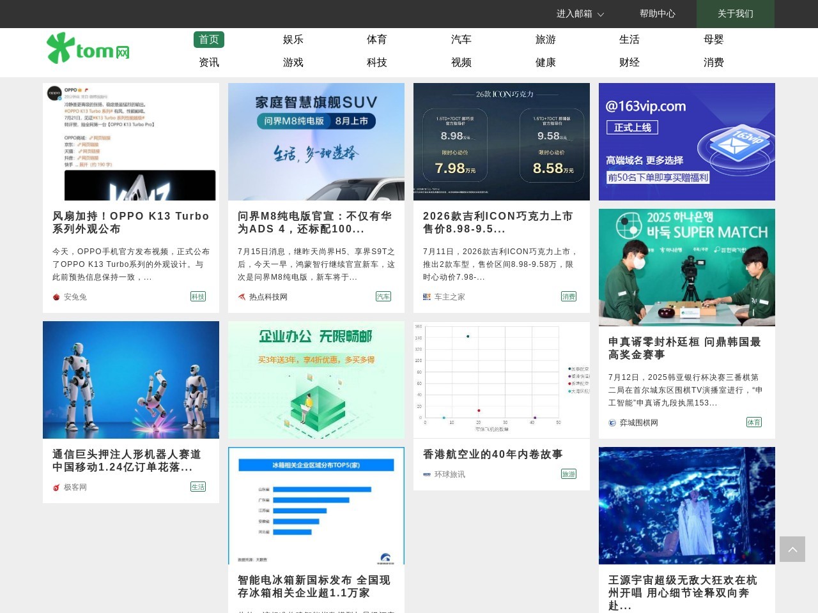Open 申真谞零封朴廷桓 article headline
Viewport: 818px width, 613px height.
click(x=684, y=348)
